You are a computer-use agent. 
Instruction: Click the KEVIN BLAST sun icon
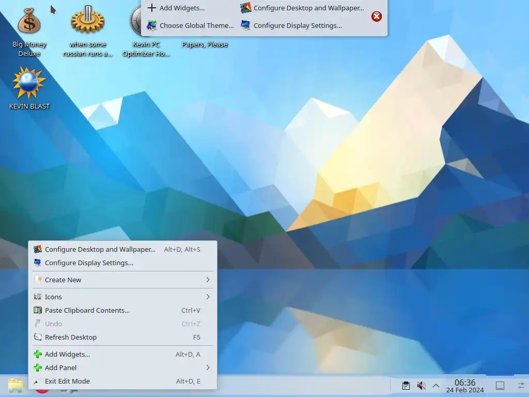point(29,83)
